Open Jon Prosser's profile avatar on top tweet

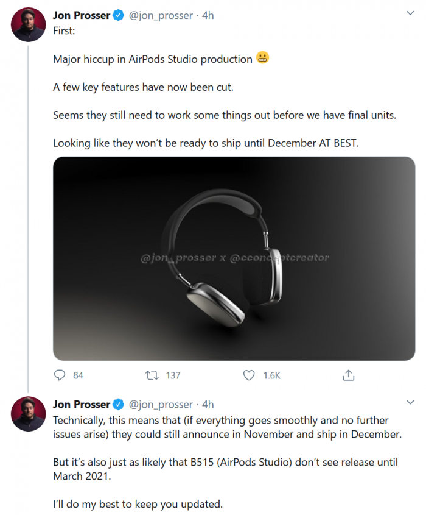point(28,25)
